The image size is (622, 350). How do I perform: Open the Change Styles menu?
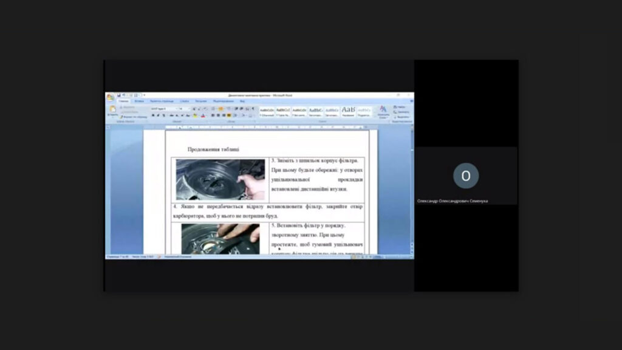point(383,112)
